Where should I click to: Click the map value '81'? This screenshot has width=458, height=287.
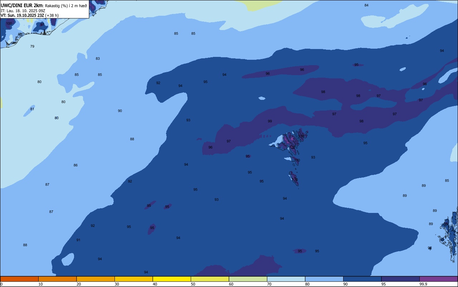pos(32,109)
